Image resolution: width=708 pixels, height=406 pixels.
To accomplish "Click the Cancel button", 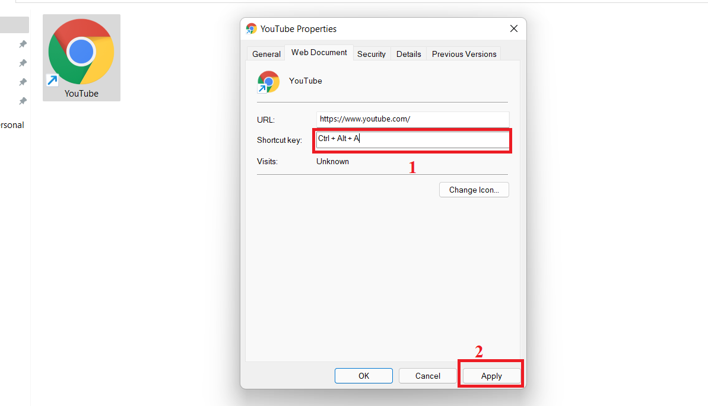I will click(x=427, y=376).
